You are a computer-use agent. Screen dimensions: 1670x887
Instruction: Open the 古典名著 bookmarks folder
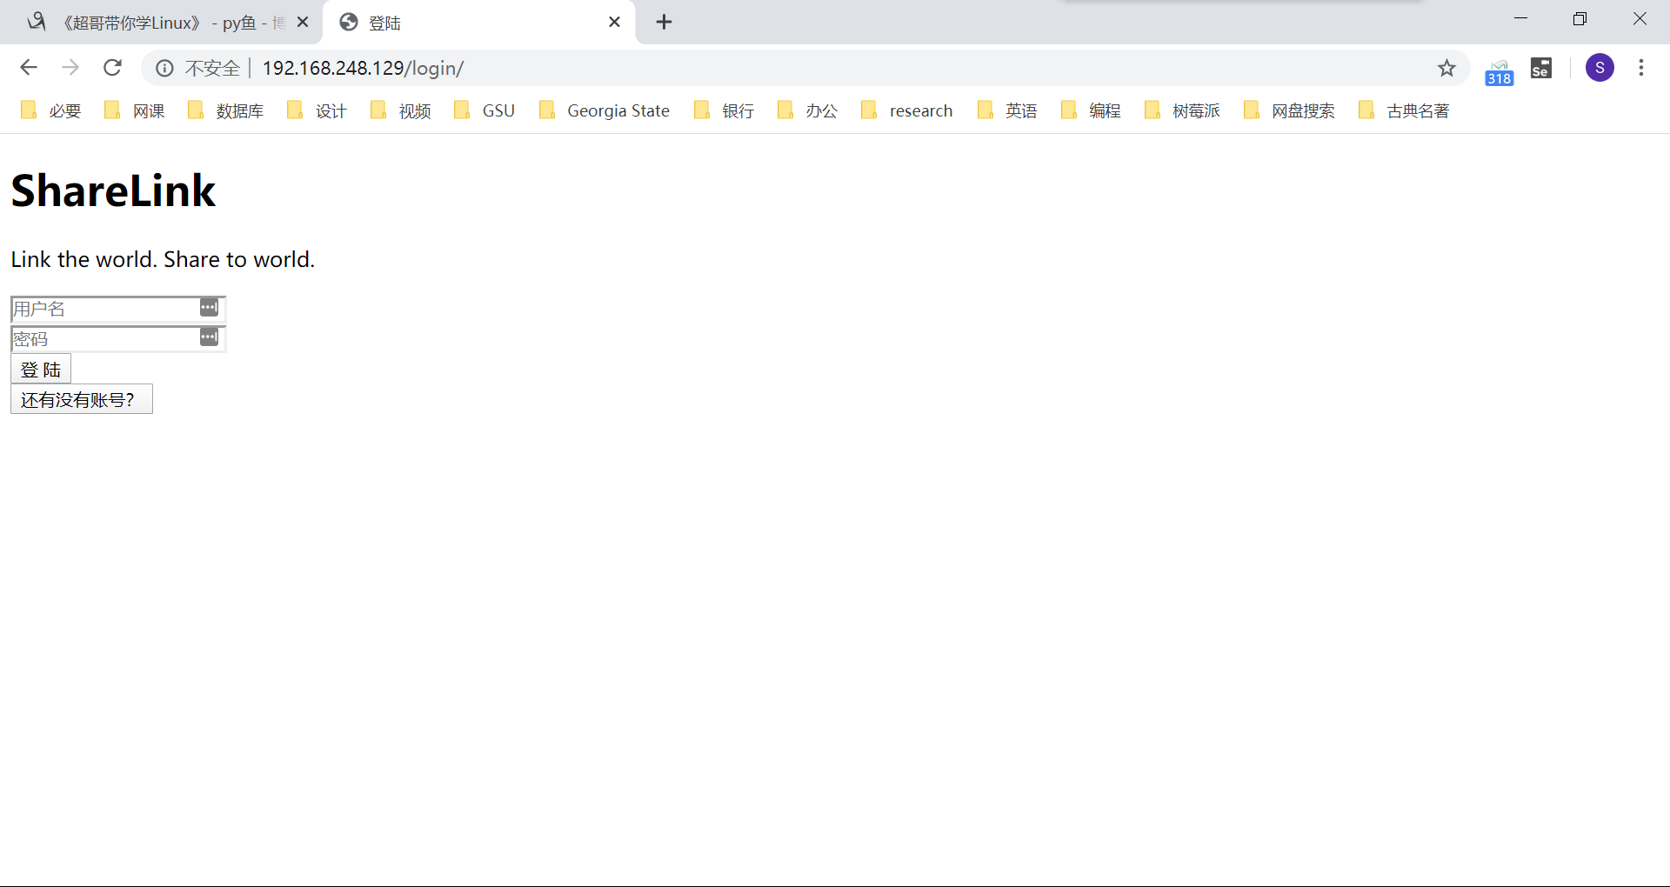1404,110
